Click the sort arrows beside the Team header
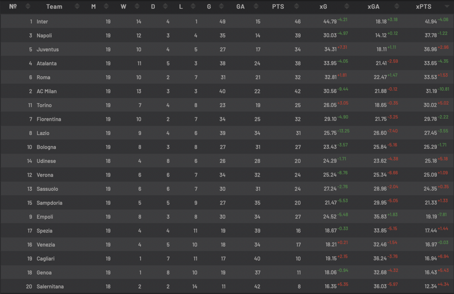 [x=77, y=7]
